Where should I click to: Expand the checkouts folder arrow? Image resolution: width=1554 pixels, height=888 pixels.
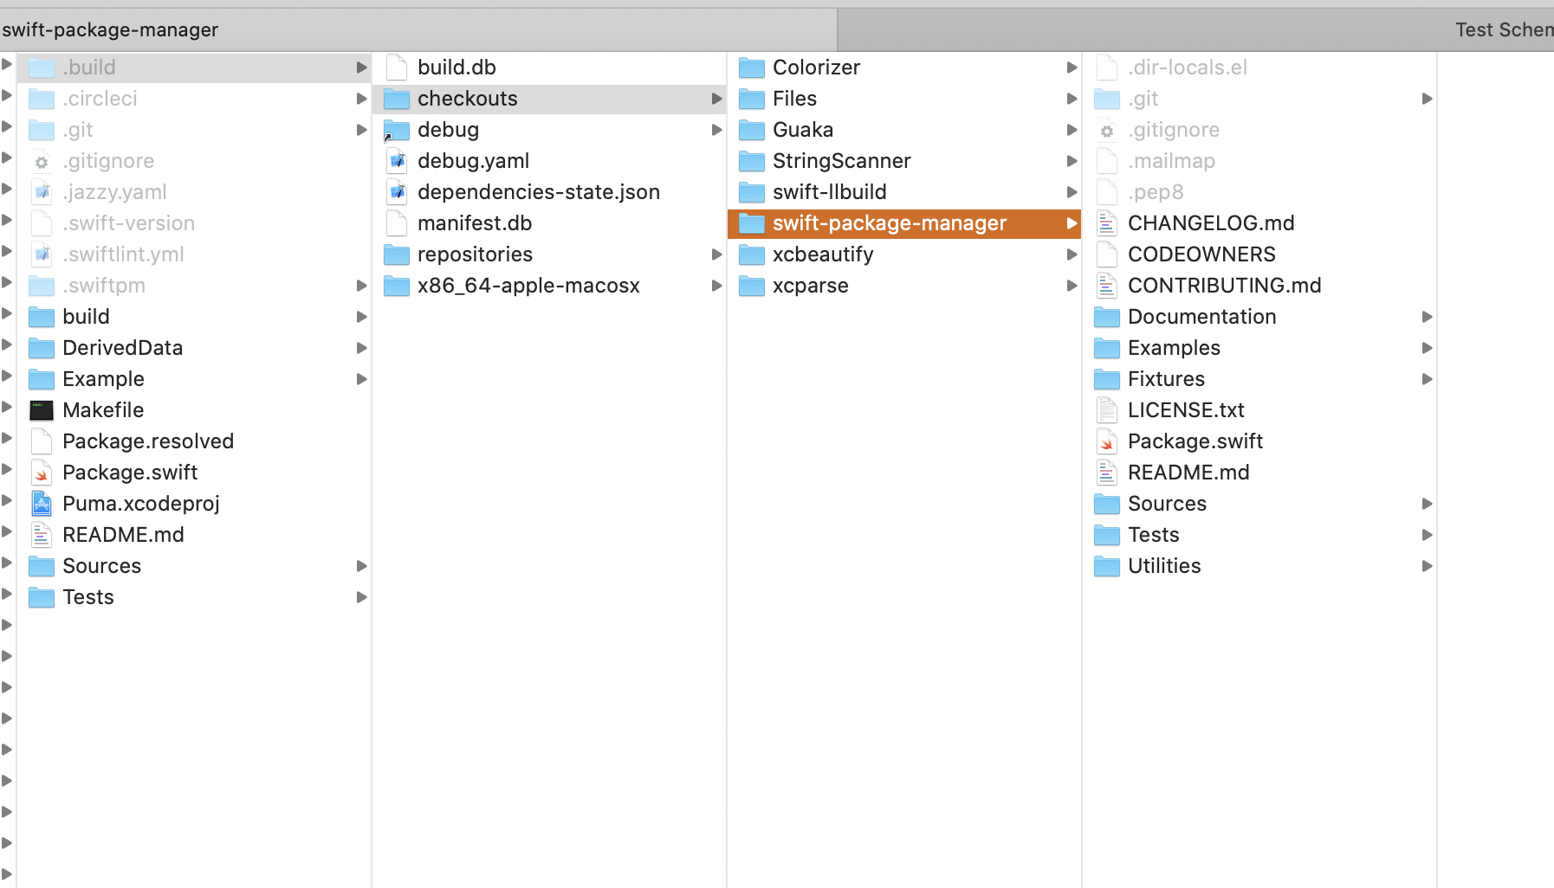[717, 99]
